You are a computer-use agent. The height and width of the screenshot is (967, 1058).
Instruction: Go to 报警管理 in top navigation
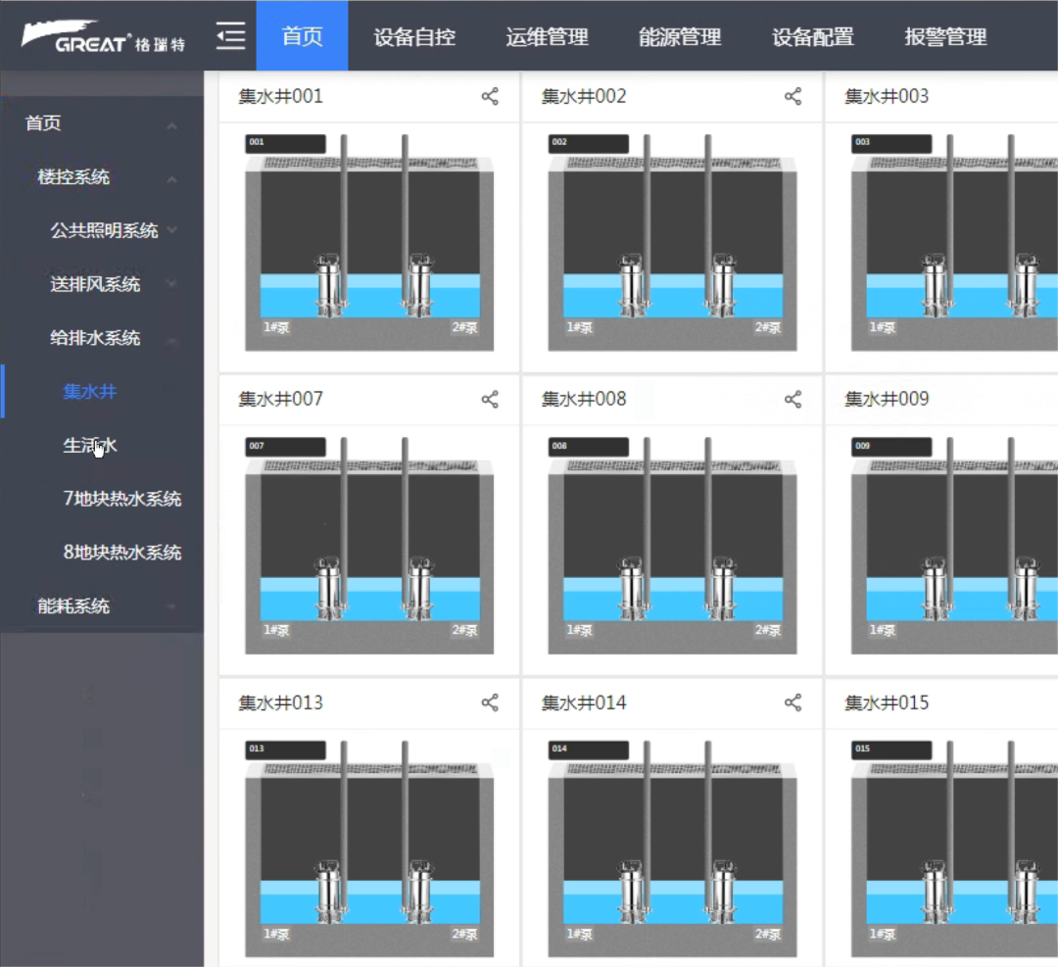945,37
